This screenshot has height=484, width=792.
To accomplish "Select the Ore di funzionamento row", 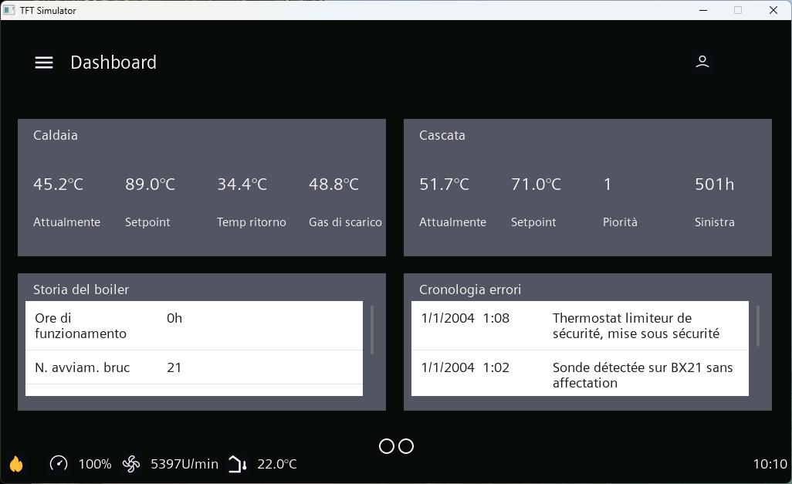I will [194, 326].
